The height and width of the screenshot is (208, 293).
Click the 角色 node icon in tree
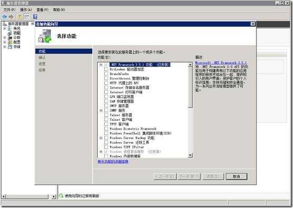10,28
